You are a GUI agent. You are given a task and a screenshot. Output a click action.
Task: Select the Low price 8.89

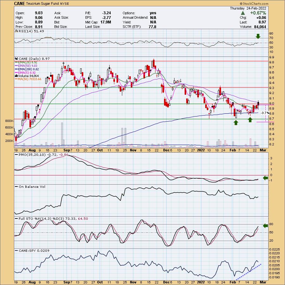click(x=39, y=22)
